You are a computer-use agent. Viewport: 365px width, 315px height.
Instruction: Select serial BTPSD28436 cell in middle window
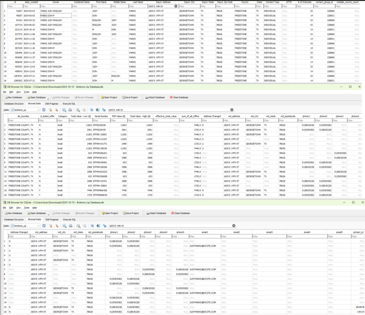(101, 125)
